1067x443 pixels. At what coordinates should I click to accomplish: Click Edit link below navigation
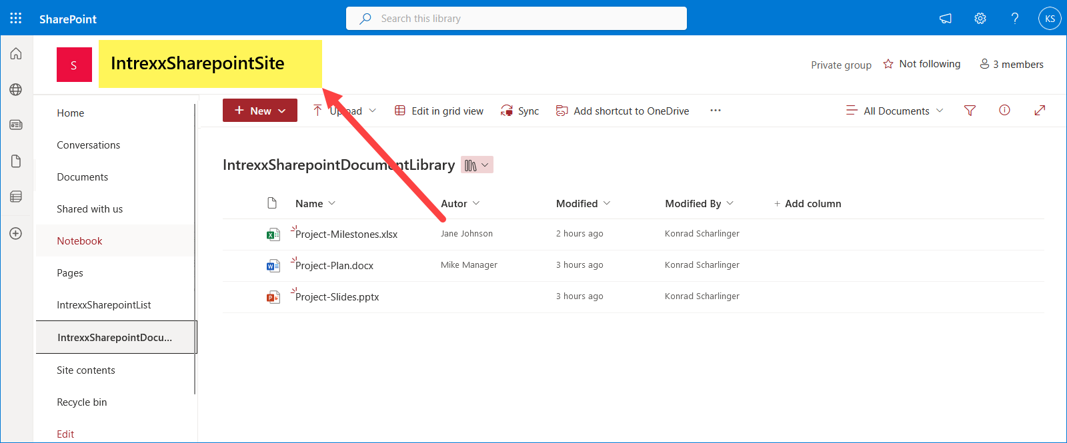(65, 434)
